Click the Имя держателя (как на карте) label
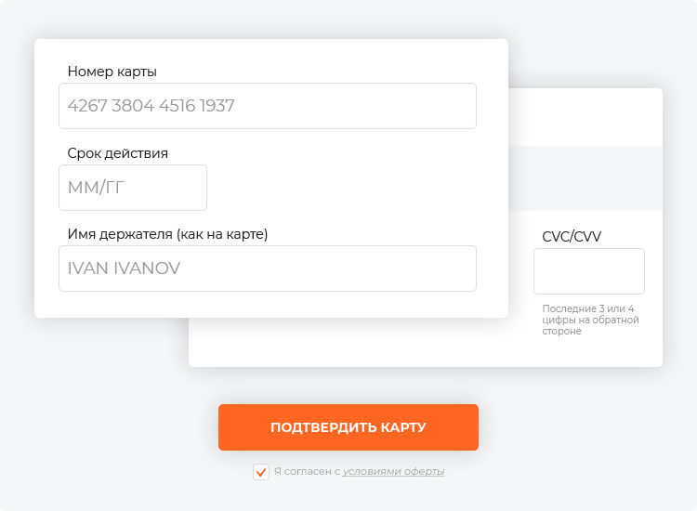This screenshot has height=511, width=697. (167, 234)
